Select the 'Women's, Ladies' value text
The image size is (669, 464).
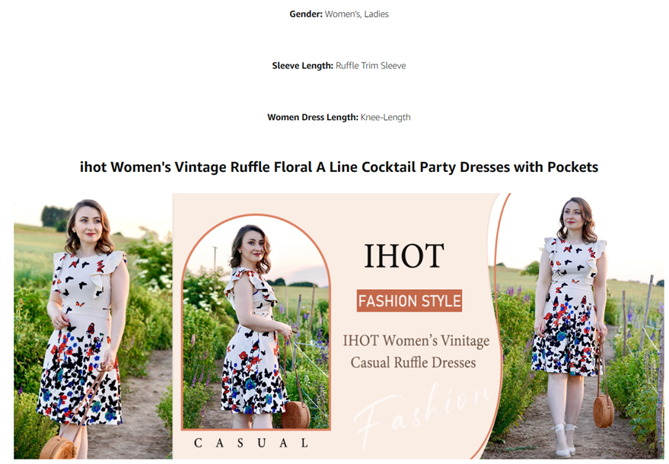(x=357, y=14)
